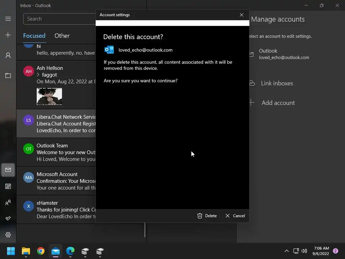Viewport: 345px width, 259px height.
Task: Click the X sender avatar
Action: coord(29,206)
